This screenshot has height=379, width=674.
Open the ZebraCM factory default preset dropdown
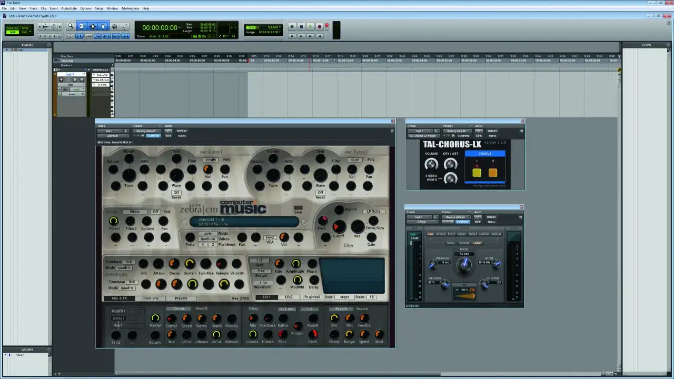click(147, 131)
